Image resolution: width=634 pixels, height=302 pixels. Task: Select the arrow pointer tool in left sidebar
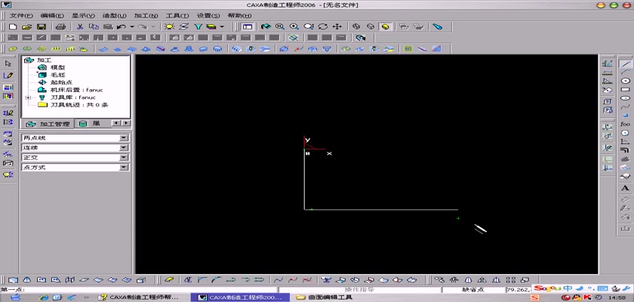point(8,63)
